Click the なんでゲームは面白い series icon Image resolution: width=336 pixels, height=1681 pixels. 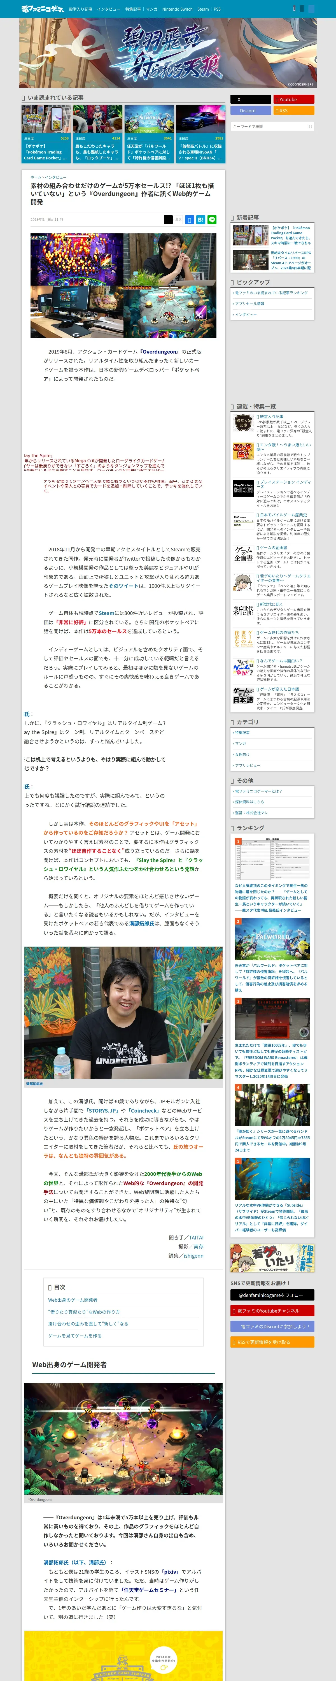click(243, 667)
